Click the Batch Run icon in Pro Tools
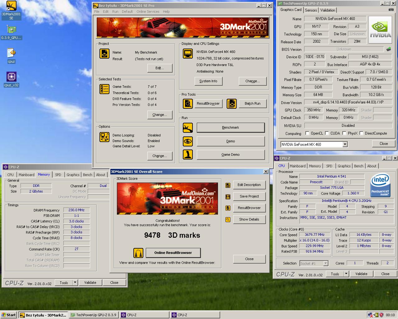398x319 pixels. 232,103
